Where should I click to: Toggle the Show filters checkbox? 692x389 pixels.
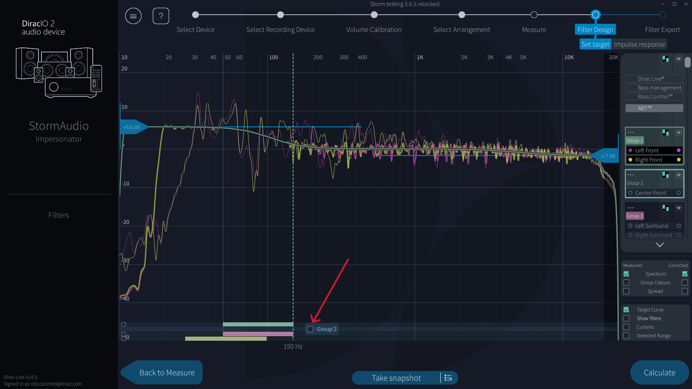click(x=626, y=319)
